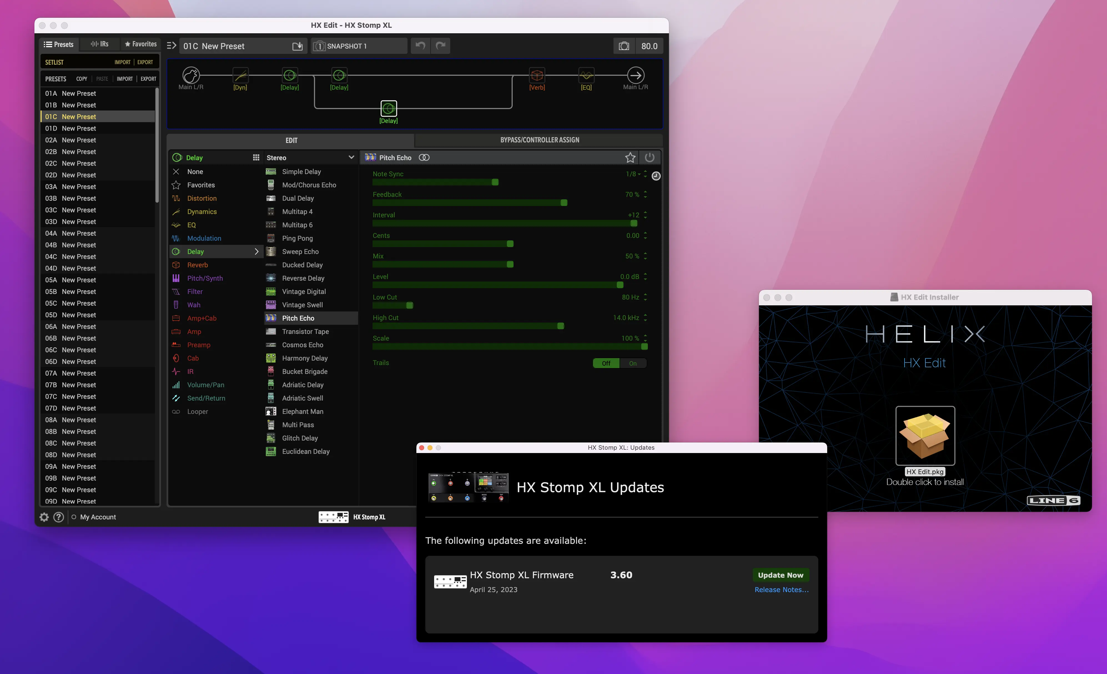Expand the Delay category chevron
The width and height of the screenshot is (1107, 674).
pos(256,252)
